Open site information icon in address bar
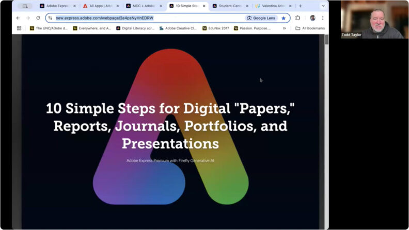Screen dimensions: 409x230 (x=50, y=18)
